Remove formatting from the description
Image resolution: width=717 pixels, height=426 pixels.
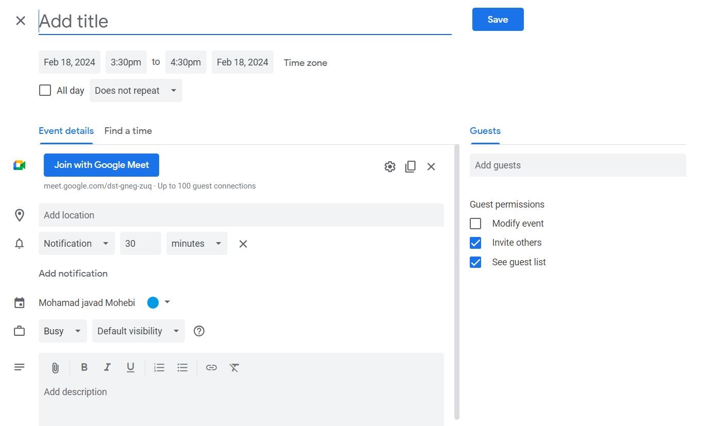(x=234, y=367)
